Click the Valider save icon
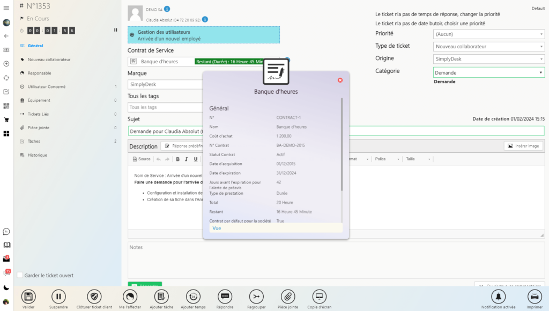 click(28, 297)
